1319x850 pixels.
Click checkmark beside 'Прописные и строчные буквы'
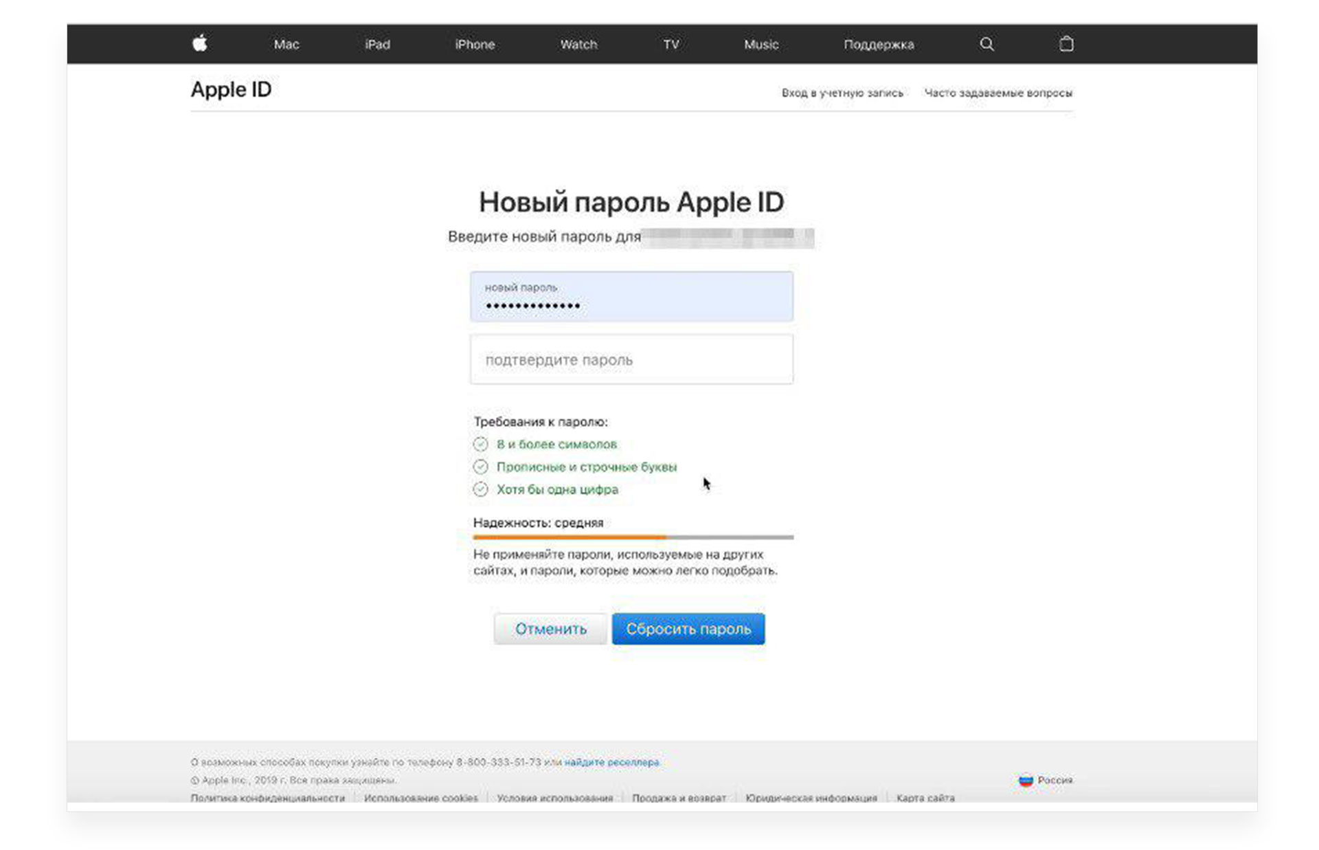point(480,467)
